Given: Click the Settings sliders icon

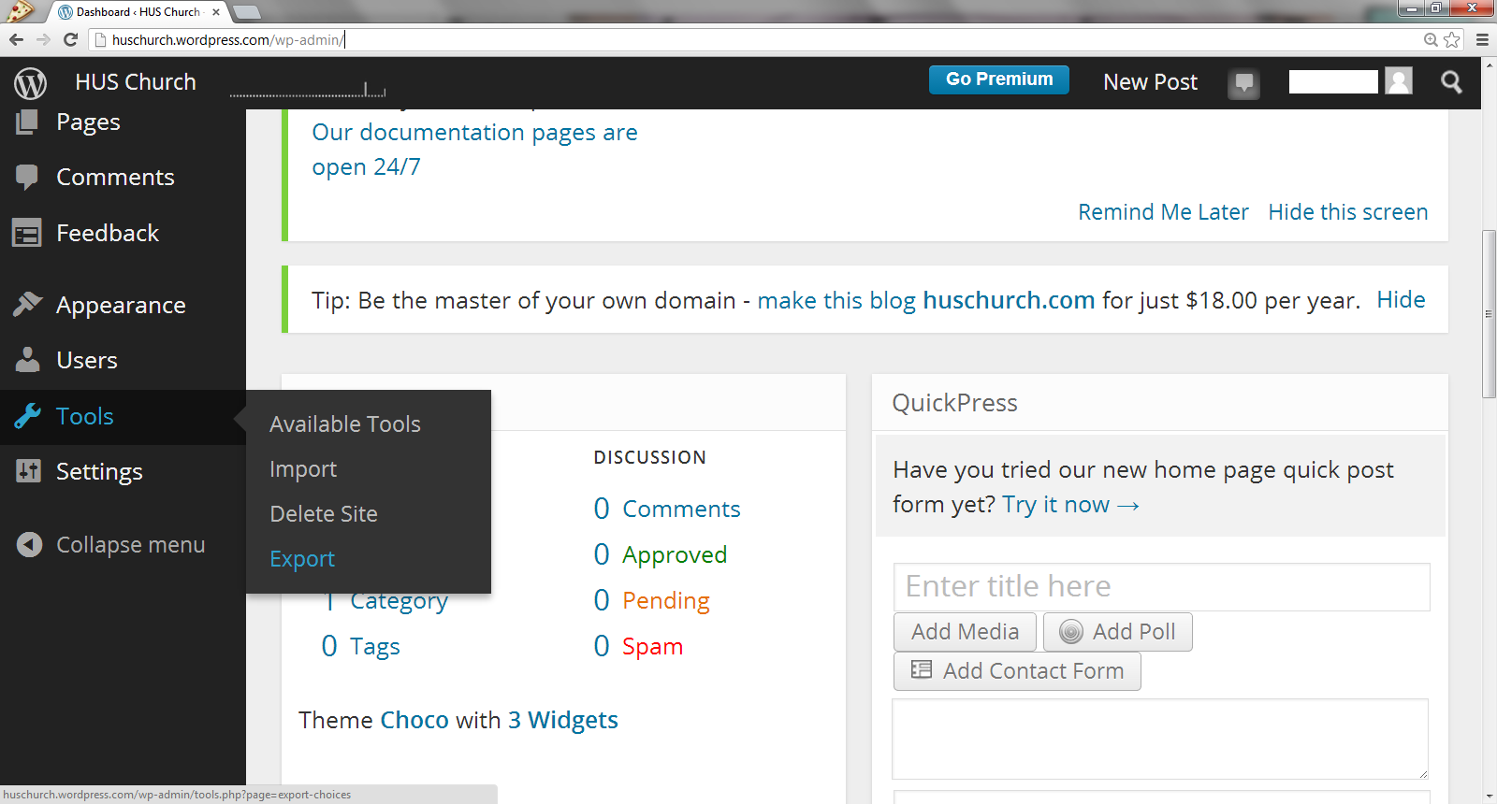Looking at the screenshot, I should (x=28, y=470).
